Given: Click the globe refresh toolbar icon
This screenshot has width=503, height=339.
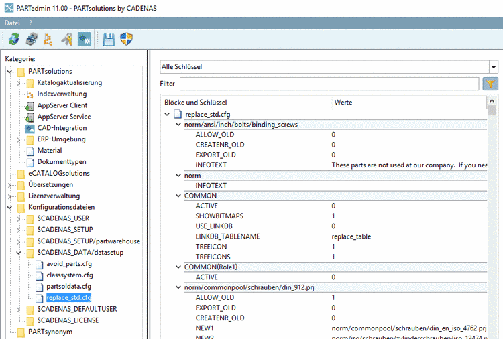Looking at the screenshot, I should [13, 40].
